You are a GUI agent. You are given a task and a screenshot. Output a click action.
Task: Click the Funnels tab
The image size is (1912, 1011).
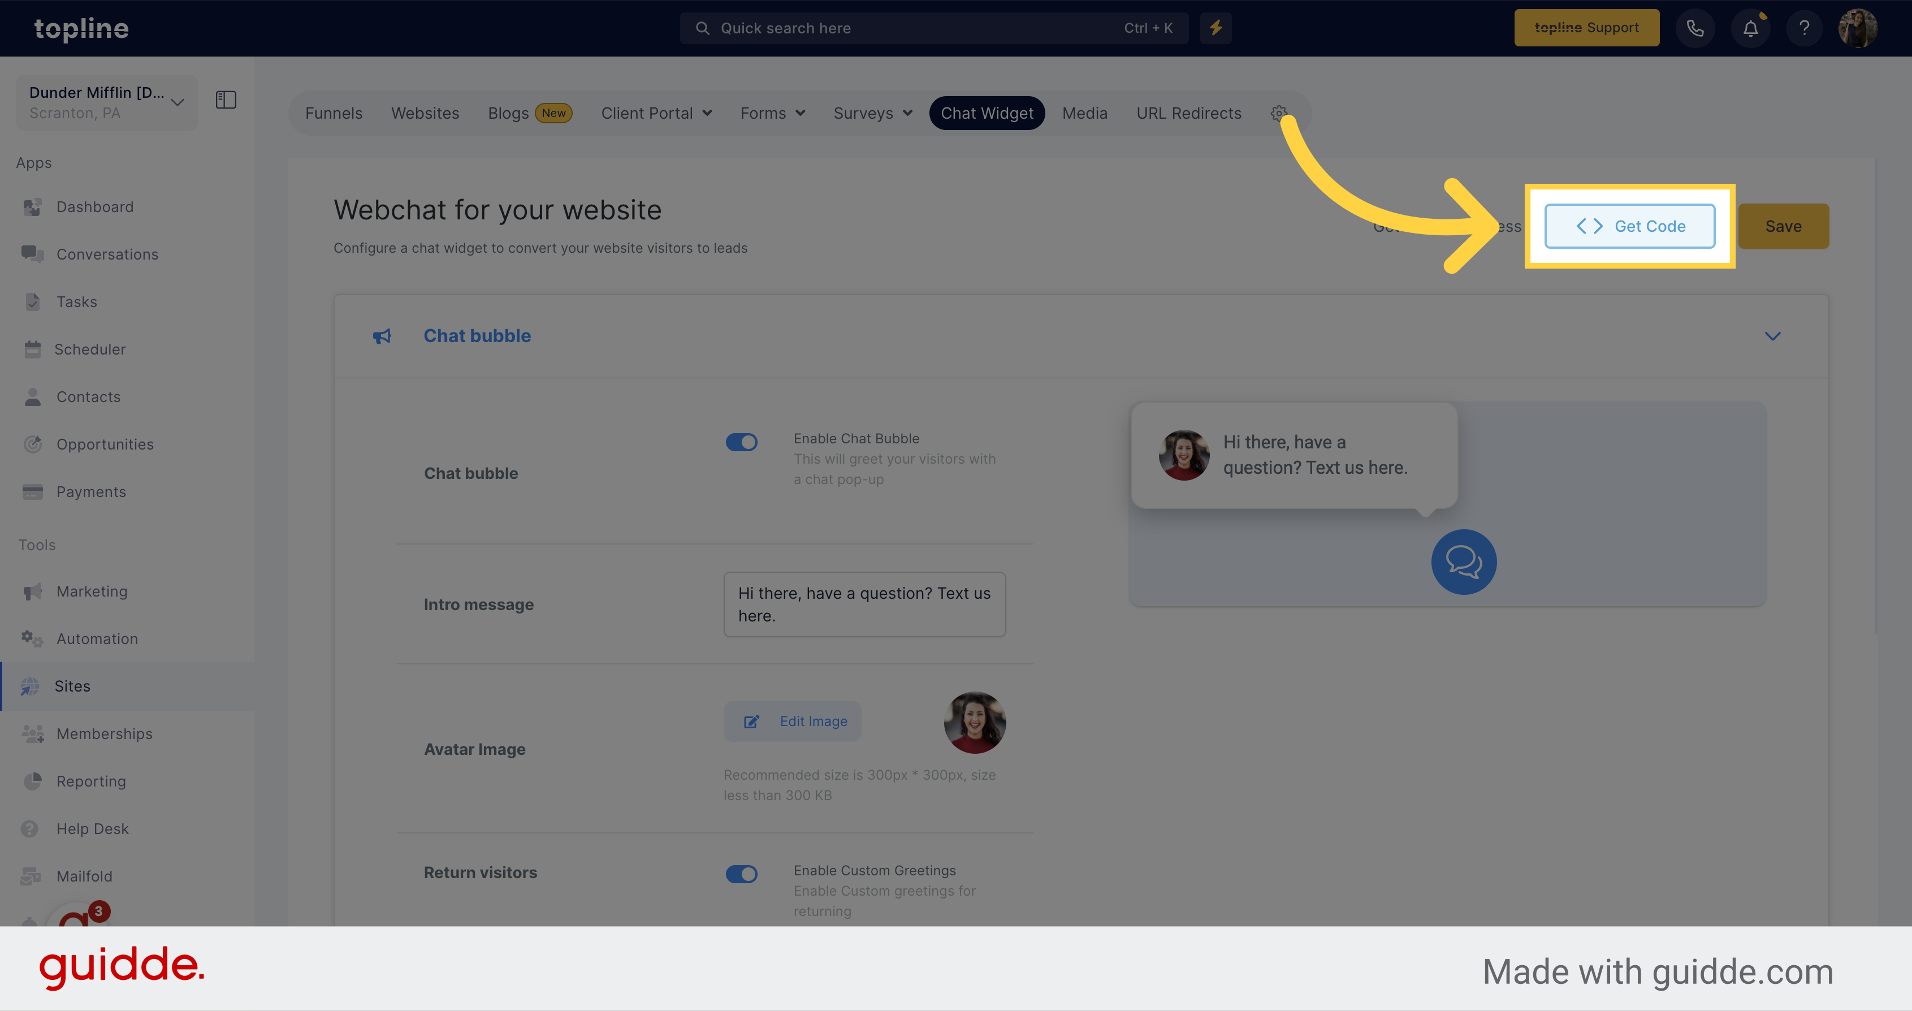tap(334, 113)
